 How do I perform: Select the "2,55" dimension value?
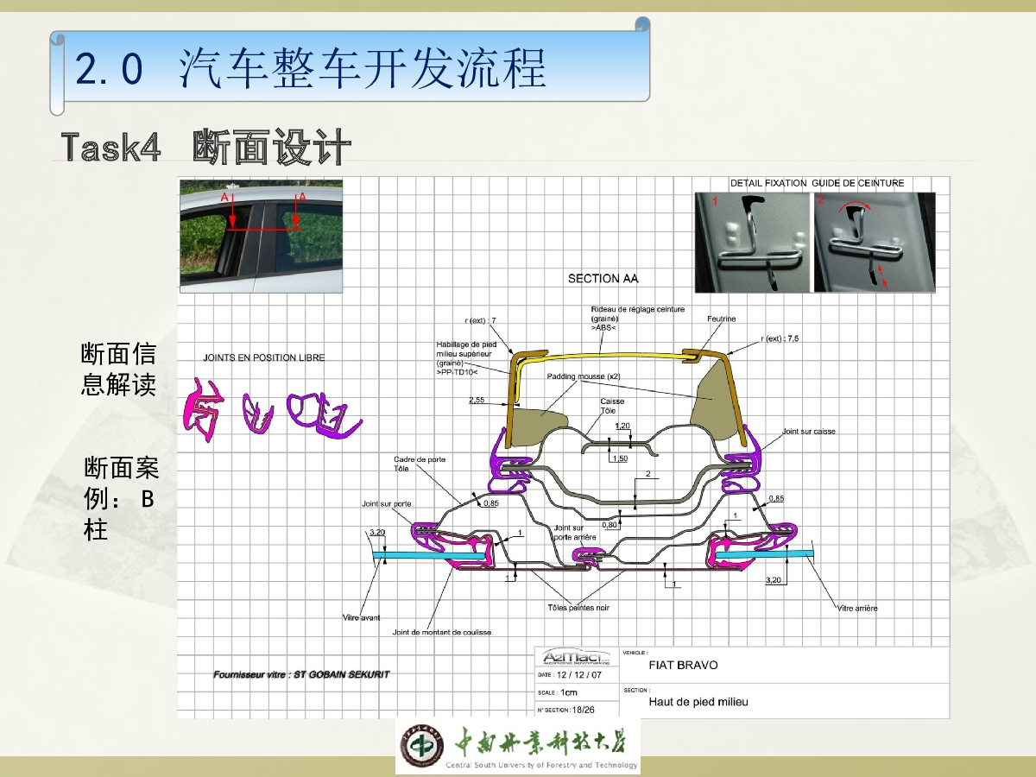[477, 401]
